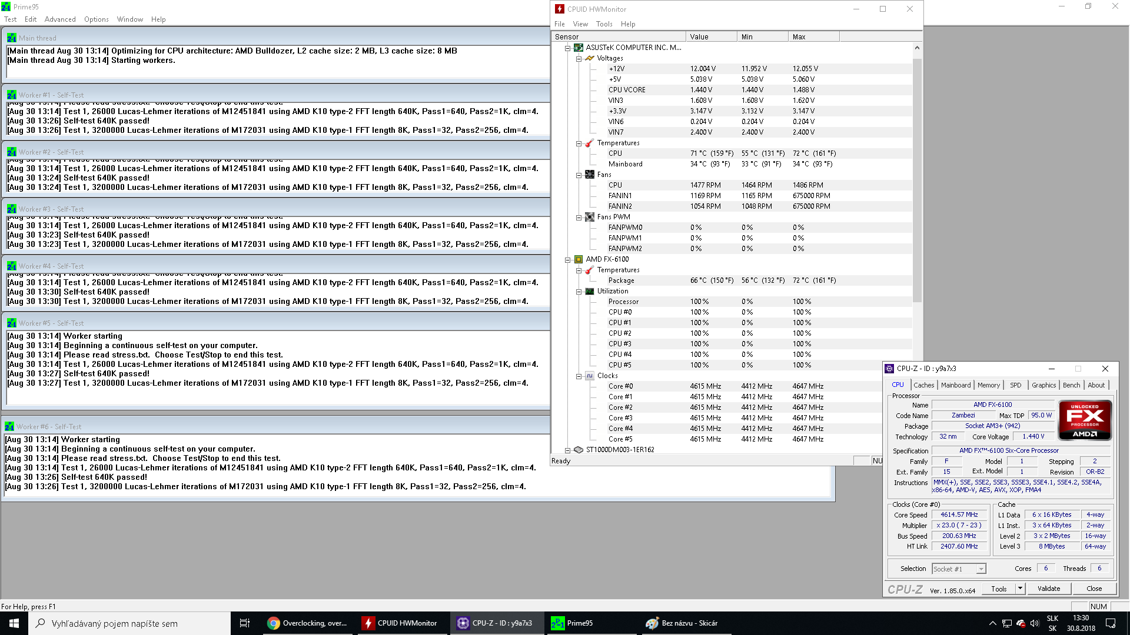Click the Utilization category icon

589,291
